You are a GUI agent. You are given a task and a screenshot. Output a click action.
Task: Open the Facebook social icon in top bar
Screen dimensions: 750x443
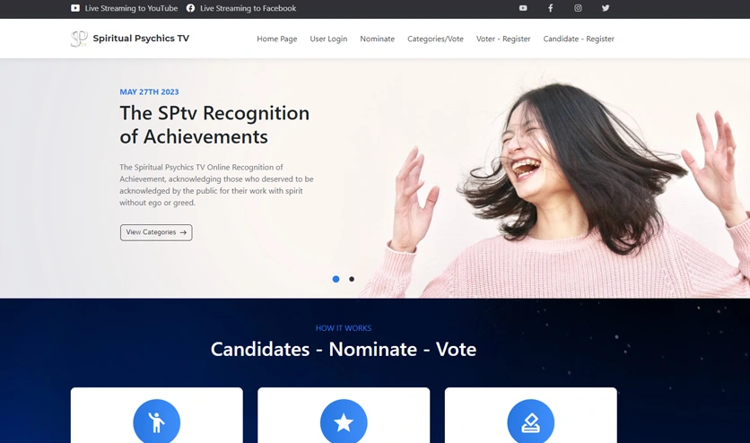click(x=551, y=8)
